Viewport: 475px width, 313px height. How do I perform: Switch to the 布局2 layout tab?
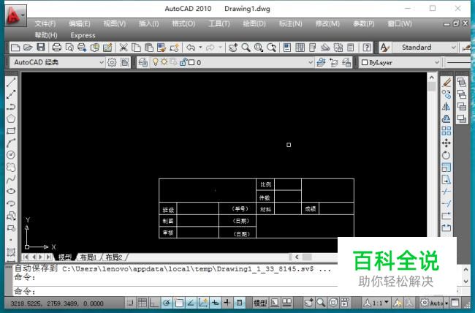[x=113, y=257]
